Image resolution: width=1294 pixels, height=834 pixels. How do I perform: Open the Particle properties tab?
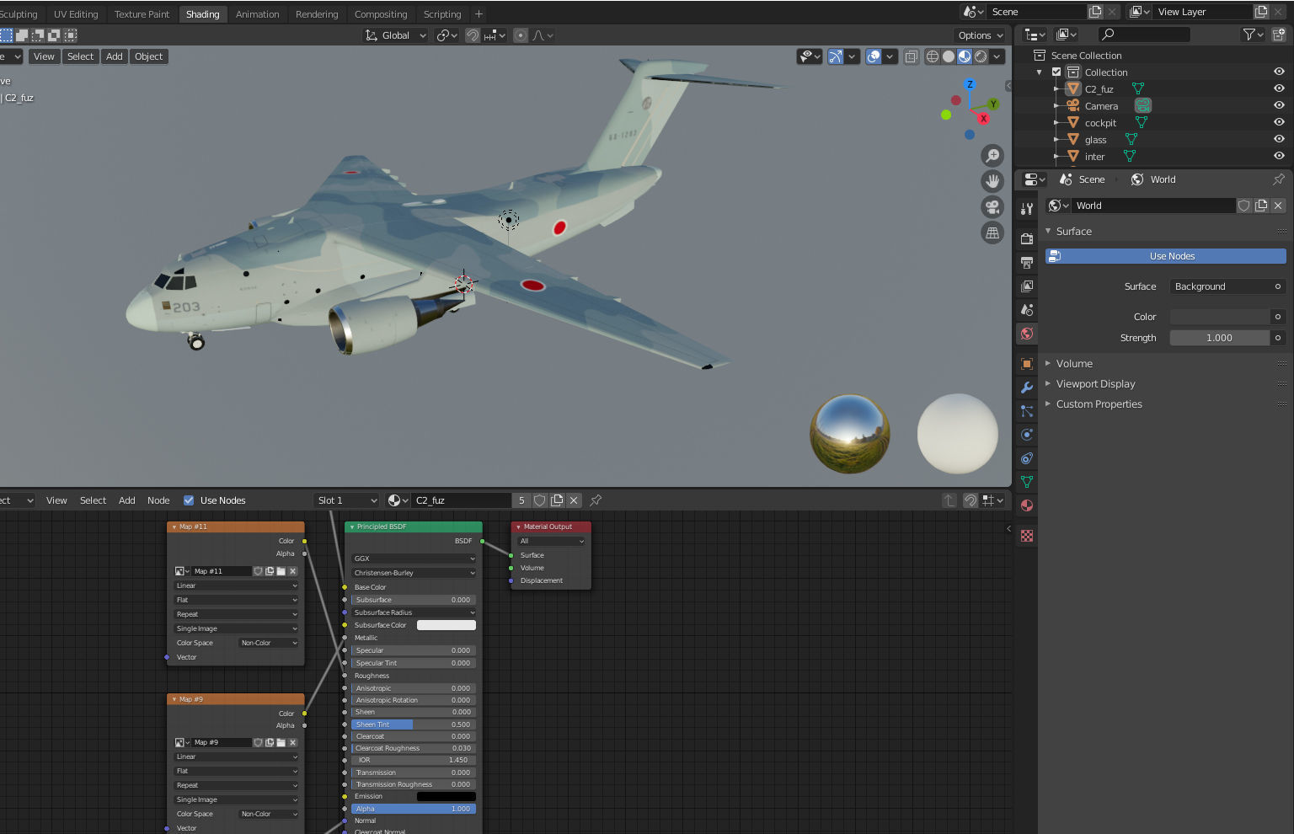pos(1026,411)
